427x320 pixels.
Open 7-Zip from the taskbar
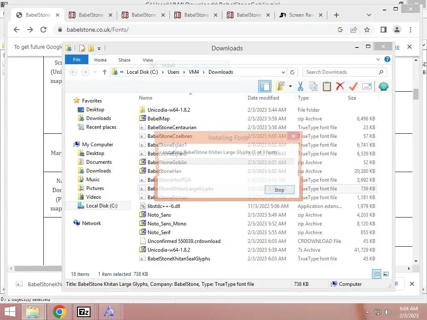(84, 312)
